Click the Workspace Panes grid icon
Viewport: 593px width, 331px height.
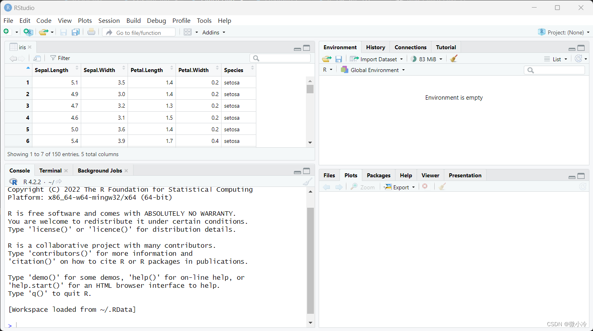188,32
